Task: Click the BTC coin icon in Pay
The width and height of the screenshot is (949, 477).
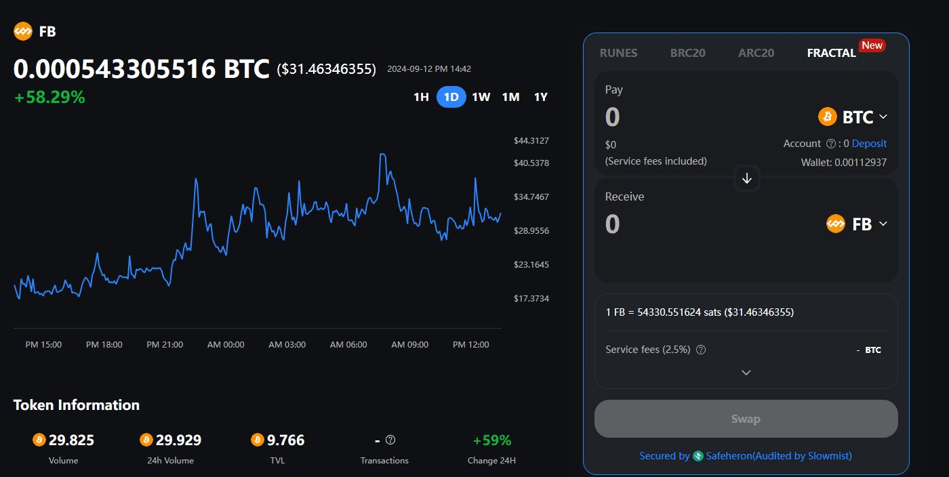Action: (x=828, y=117)
